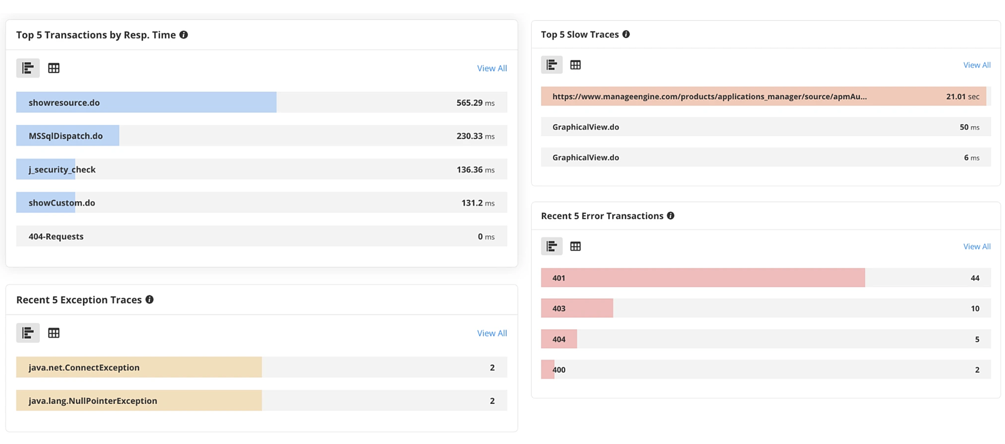View all Recent 5 Error Transactions

click(x=976, y=247)
